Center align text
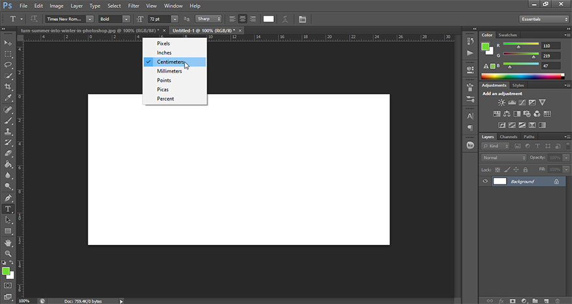The height and width of the screenshot is (304, 572). pyautogui.click(x=243, y=19)
